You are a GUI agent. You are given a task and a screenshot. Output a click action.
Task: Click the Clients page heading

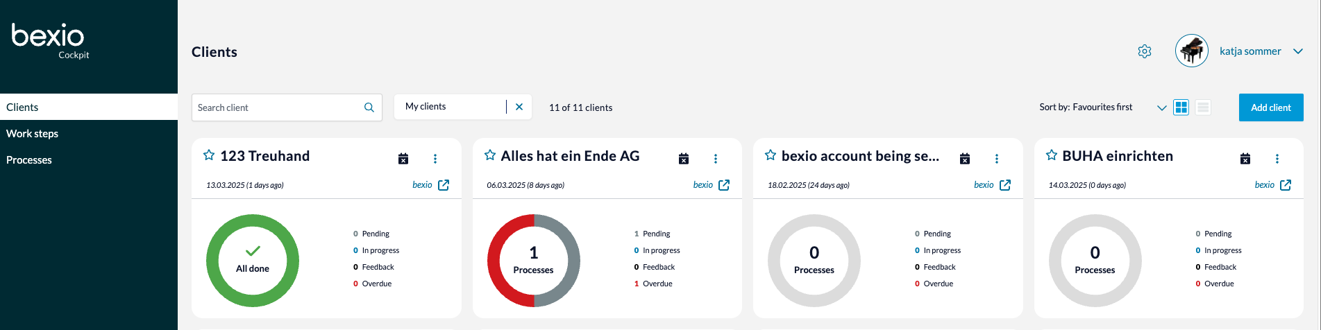[214, 52]
